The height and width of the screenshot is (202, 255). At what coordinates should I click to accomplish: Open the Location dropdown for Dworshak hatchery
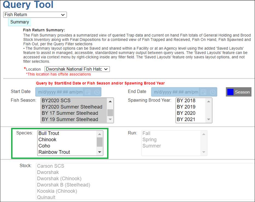tap(77, 69)
